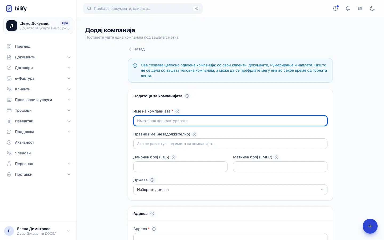Expand the е-Фактура sidebar section

pyautogui.click(x=38, y=78)
